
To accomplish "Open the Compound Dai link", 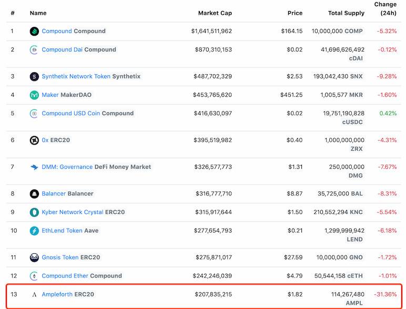I will click(x=62, y=50).
